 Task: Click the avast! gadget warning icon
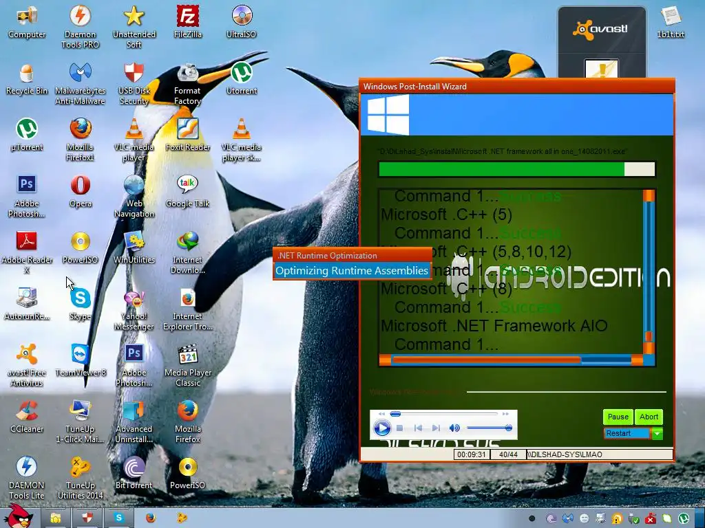601,69
